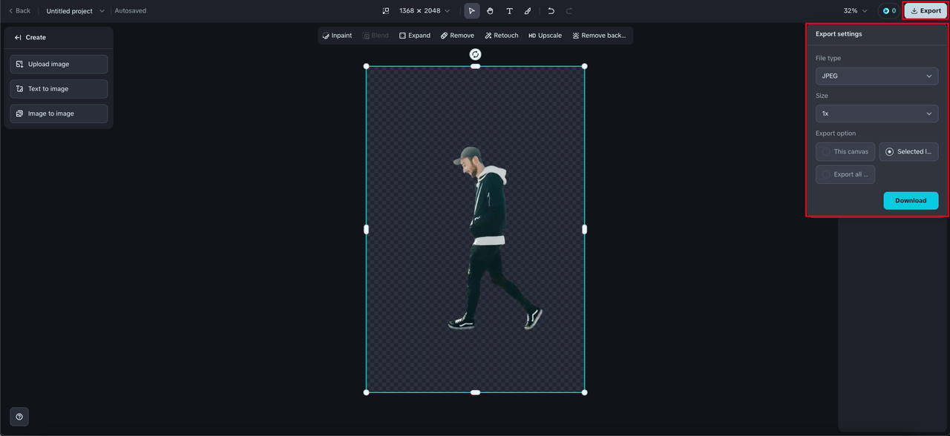Image resolution: width=950 pixels, height=436 pixels.
Task: Open the Size 1x dropdown
Action: [877, 113]
